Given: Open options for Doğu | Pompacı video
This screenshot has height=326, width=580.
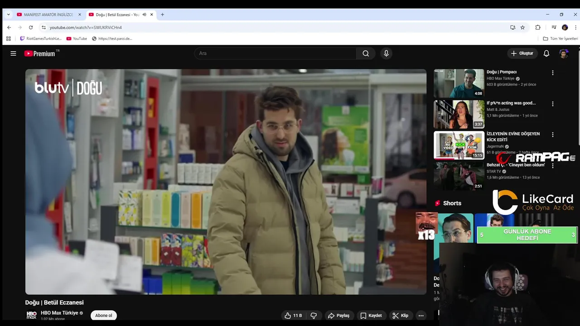Looking at the screenshot, I should [552, 72].
